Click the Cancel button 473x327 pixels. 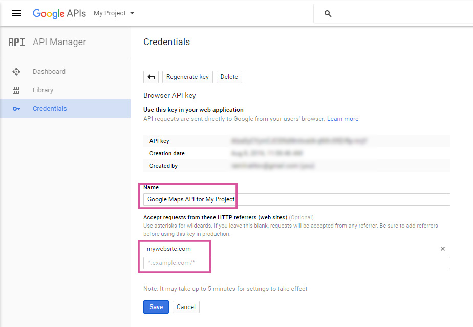pyautogui.click(x=186, y=307)
